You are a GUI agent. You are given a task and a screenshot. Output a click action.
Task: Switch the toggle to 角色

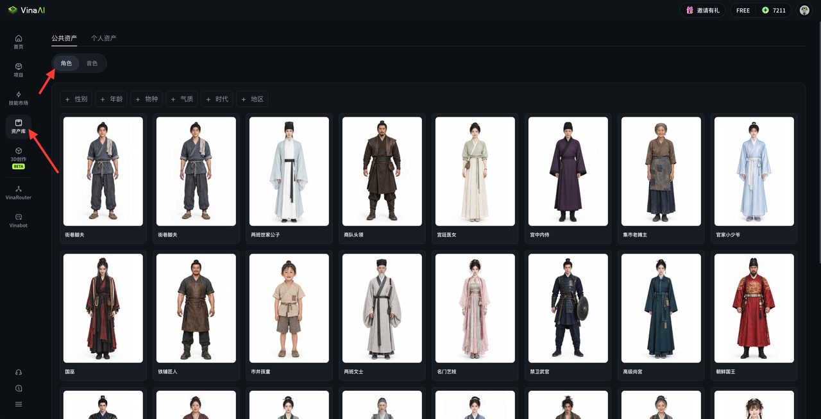[x=66, y=63]
